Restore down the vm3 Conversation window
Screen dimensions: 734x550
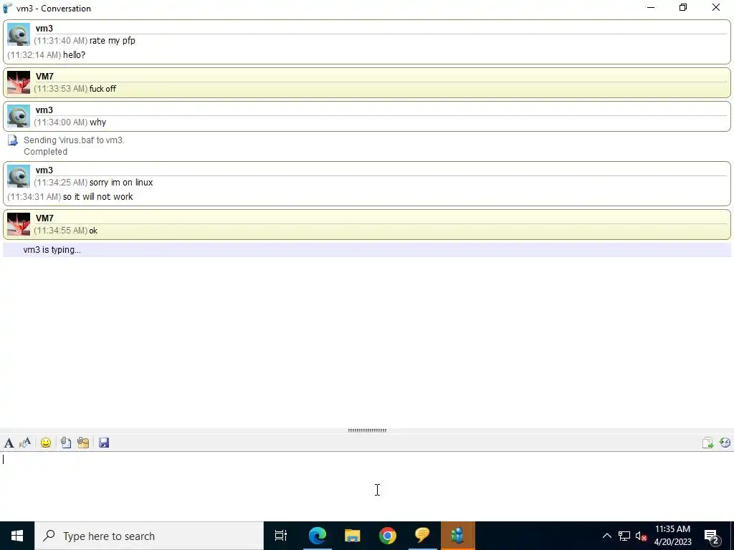pos(683,7)
